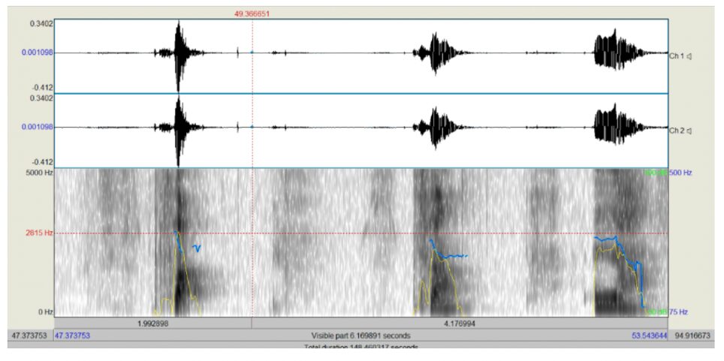Image resolution: width=724 pixels, height=361 pixels.
Task: Click the red cursor time 49.366651 label
Action: (x=252, y=14)
